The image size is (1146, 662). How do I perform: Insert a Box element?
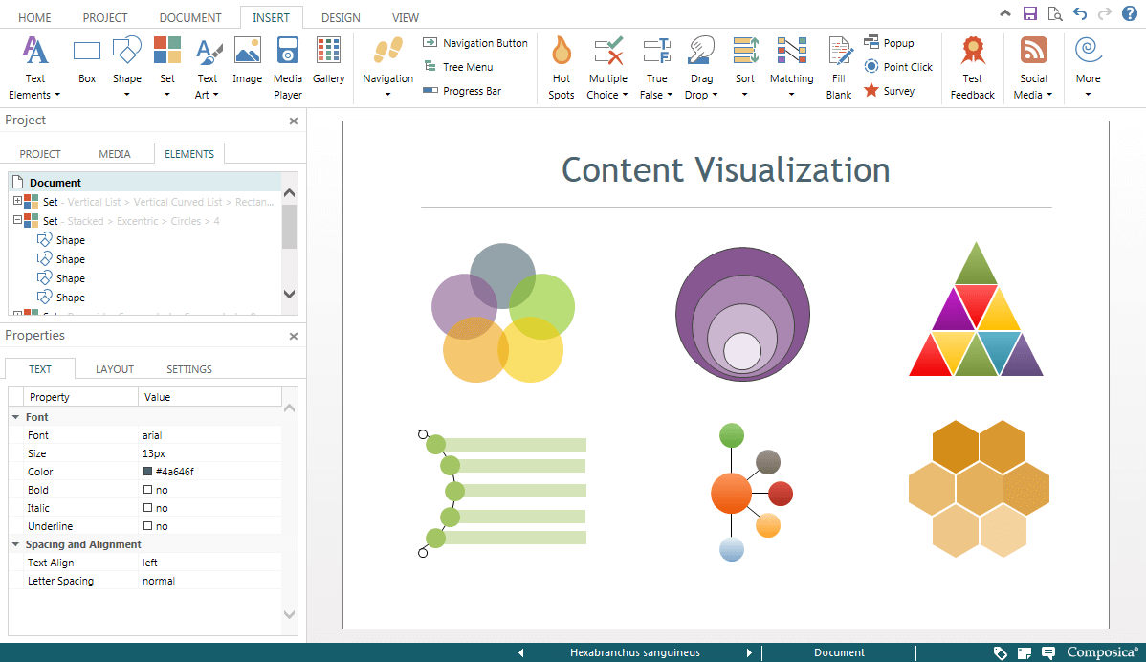(x=87, y=62)
